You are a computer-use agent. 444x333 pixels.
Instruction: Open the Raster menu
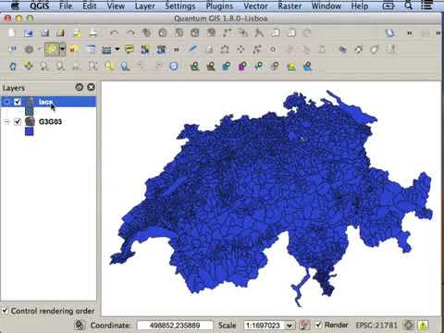click(290, 6)
